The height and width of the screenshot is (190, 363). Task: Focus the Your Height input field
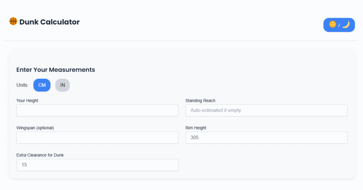tap(97, 110)
